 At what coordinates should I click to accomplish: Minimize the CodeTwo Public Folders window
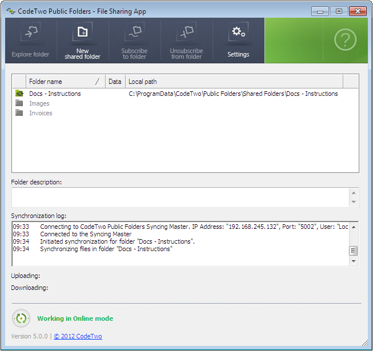(x=320, y=11)
